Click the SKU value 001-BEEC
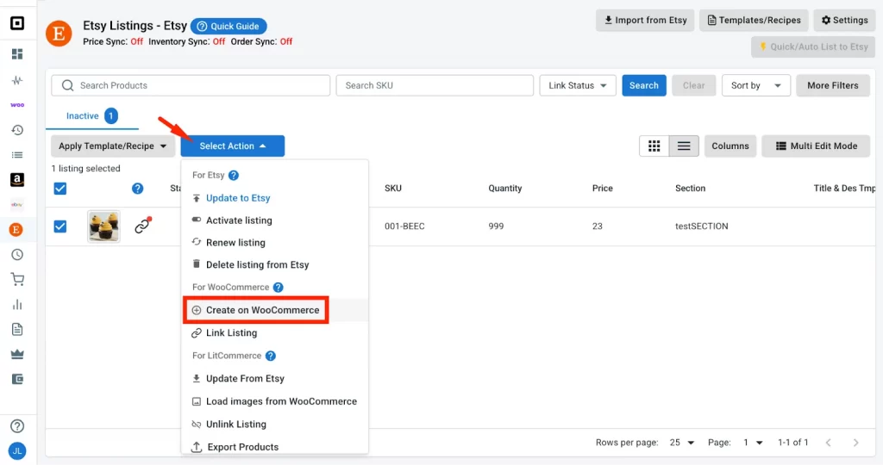Image resolution: width=883 pixels, height=465 pixels. pos(404,226)
